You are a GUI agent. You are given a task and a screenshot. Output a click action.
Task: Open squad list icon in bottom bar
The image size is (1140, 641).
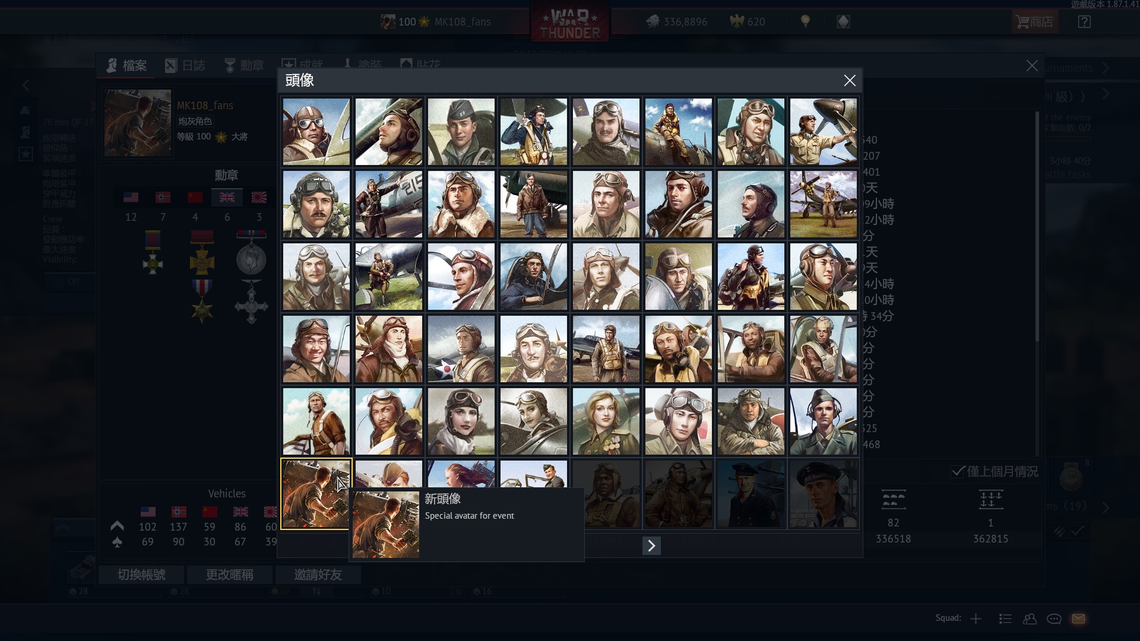click(x=1005, y=618)
